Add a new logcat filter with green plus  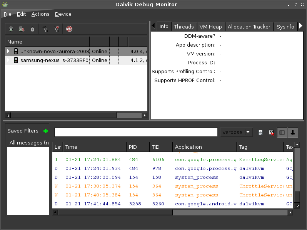(x=46, y=131)
